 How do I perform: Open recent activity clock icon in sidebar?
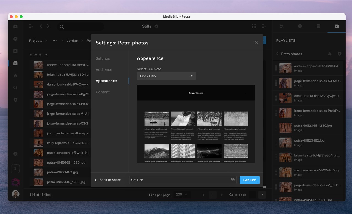(x=15, y=39)
